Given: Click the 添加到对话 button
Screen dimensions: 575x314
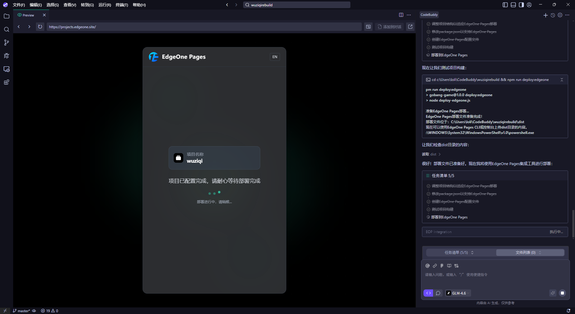Looking at the screenshot, I should (389, 27).
